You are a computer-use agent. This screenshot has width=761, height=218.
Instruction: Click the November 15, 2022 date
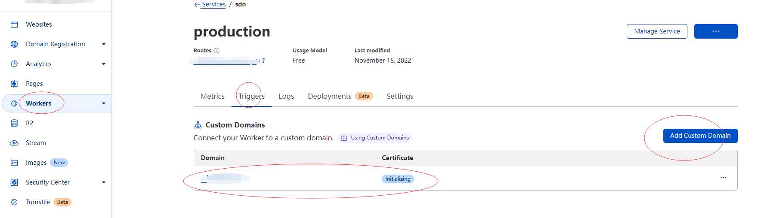pyautogui.click(x=383, y=61)
